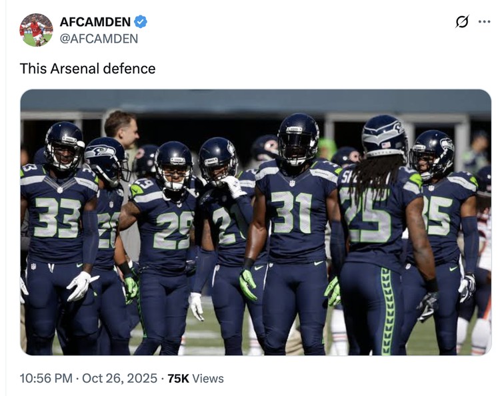Click the rightmost player wearing number 35
Image resolution: width=500 pixels, height=396 pixels.
coord(439,220)
